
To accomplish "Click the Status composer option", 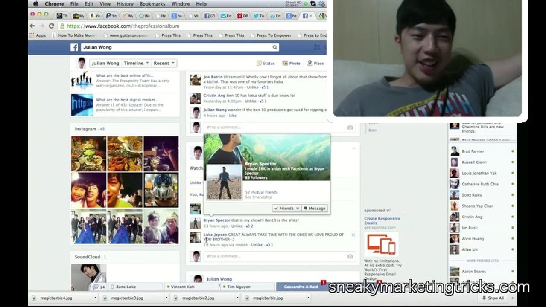I will coord(266,63).
